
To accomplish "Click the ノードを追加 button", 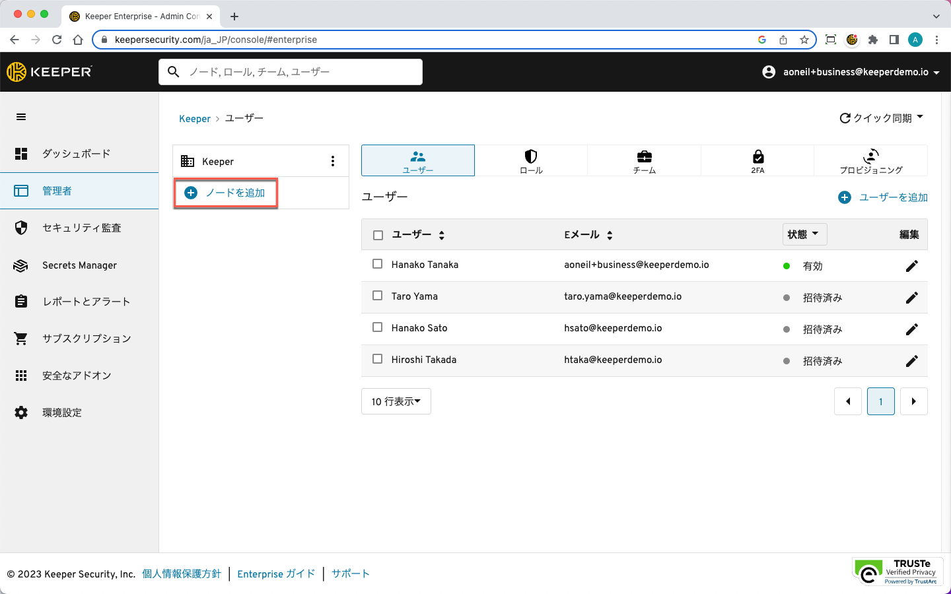I will (225, 193).
